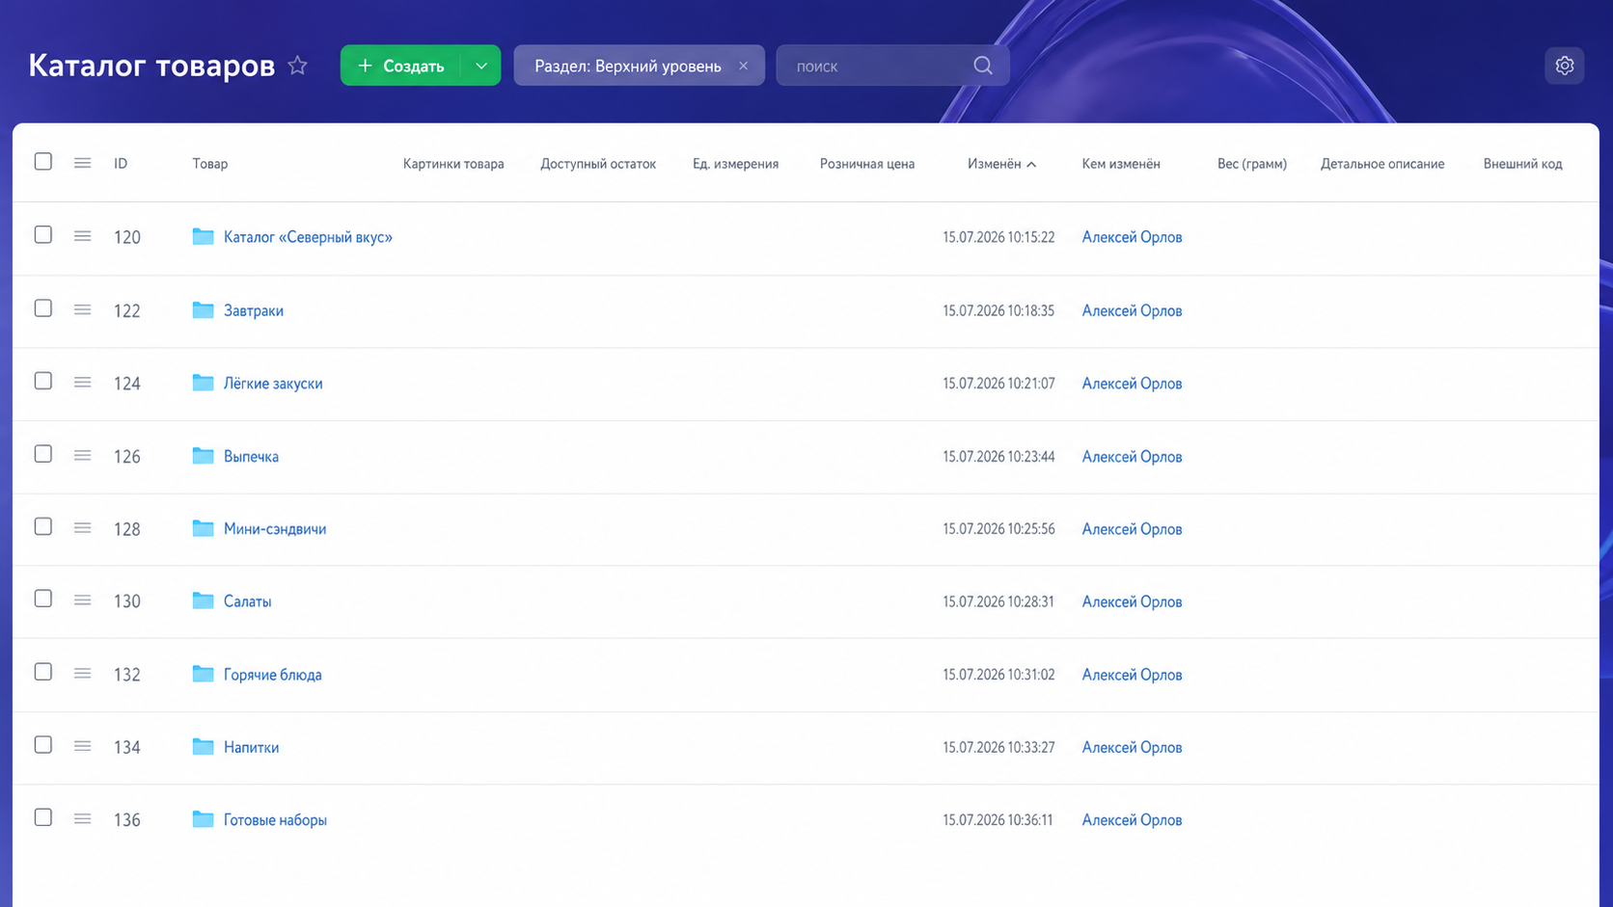Open the Готовые наборы section
This screenshot has width=1613, height=907.
tap(275, 820)
